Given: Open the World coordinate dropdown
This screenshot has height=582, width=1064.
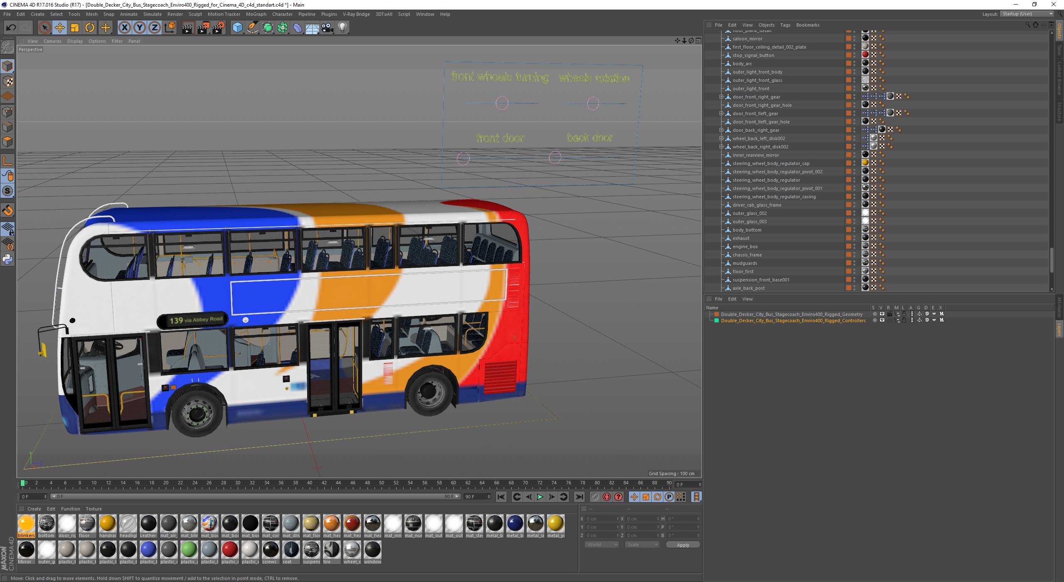Looking at the screenshot, I should click(x=602, y=545).
